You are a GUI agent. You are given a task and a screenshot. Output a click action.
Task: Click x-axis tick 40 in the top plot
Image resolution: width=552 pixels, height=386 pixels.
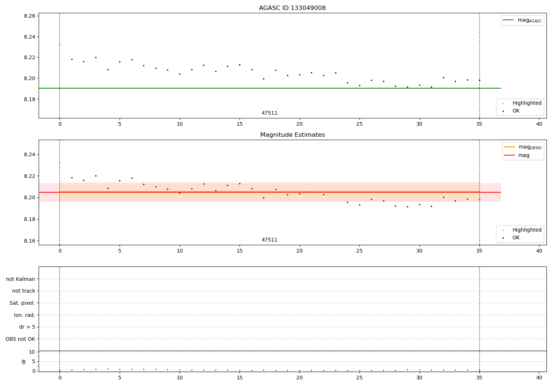tap(539, 124)
